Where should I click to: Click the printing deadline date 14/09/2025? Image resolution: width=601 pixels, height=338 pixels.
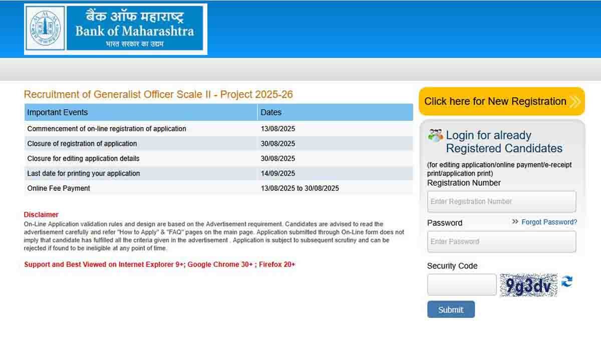click(278, 174)
